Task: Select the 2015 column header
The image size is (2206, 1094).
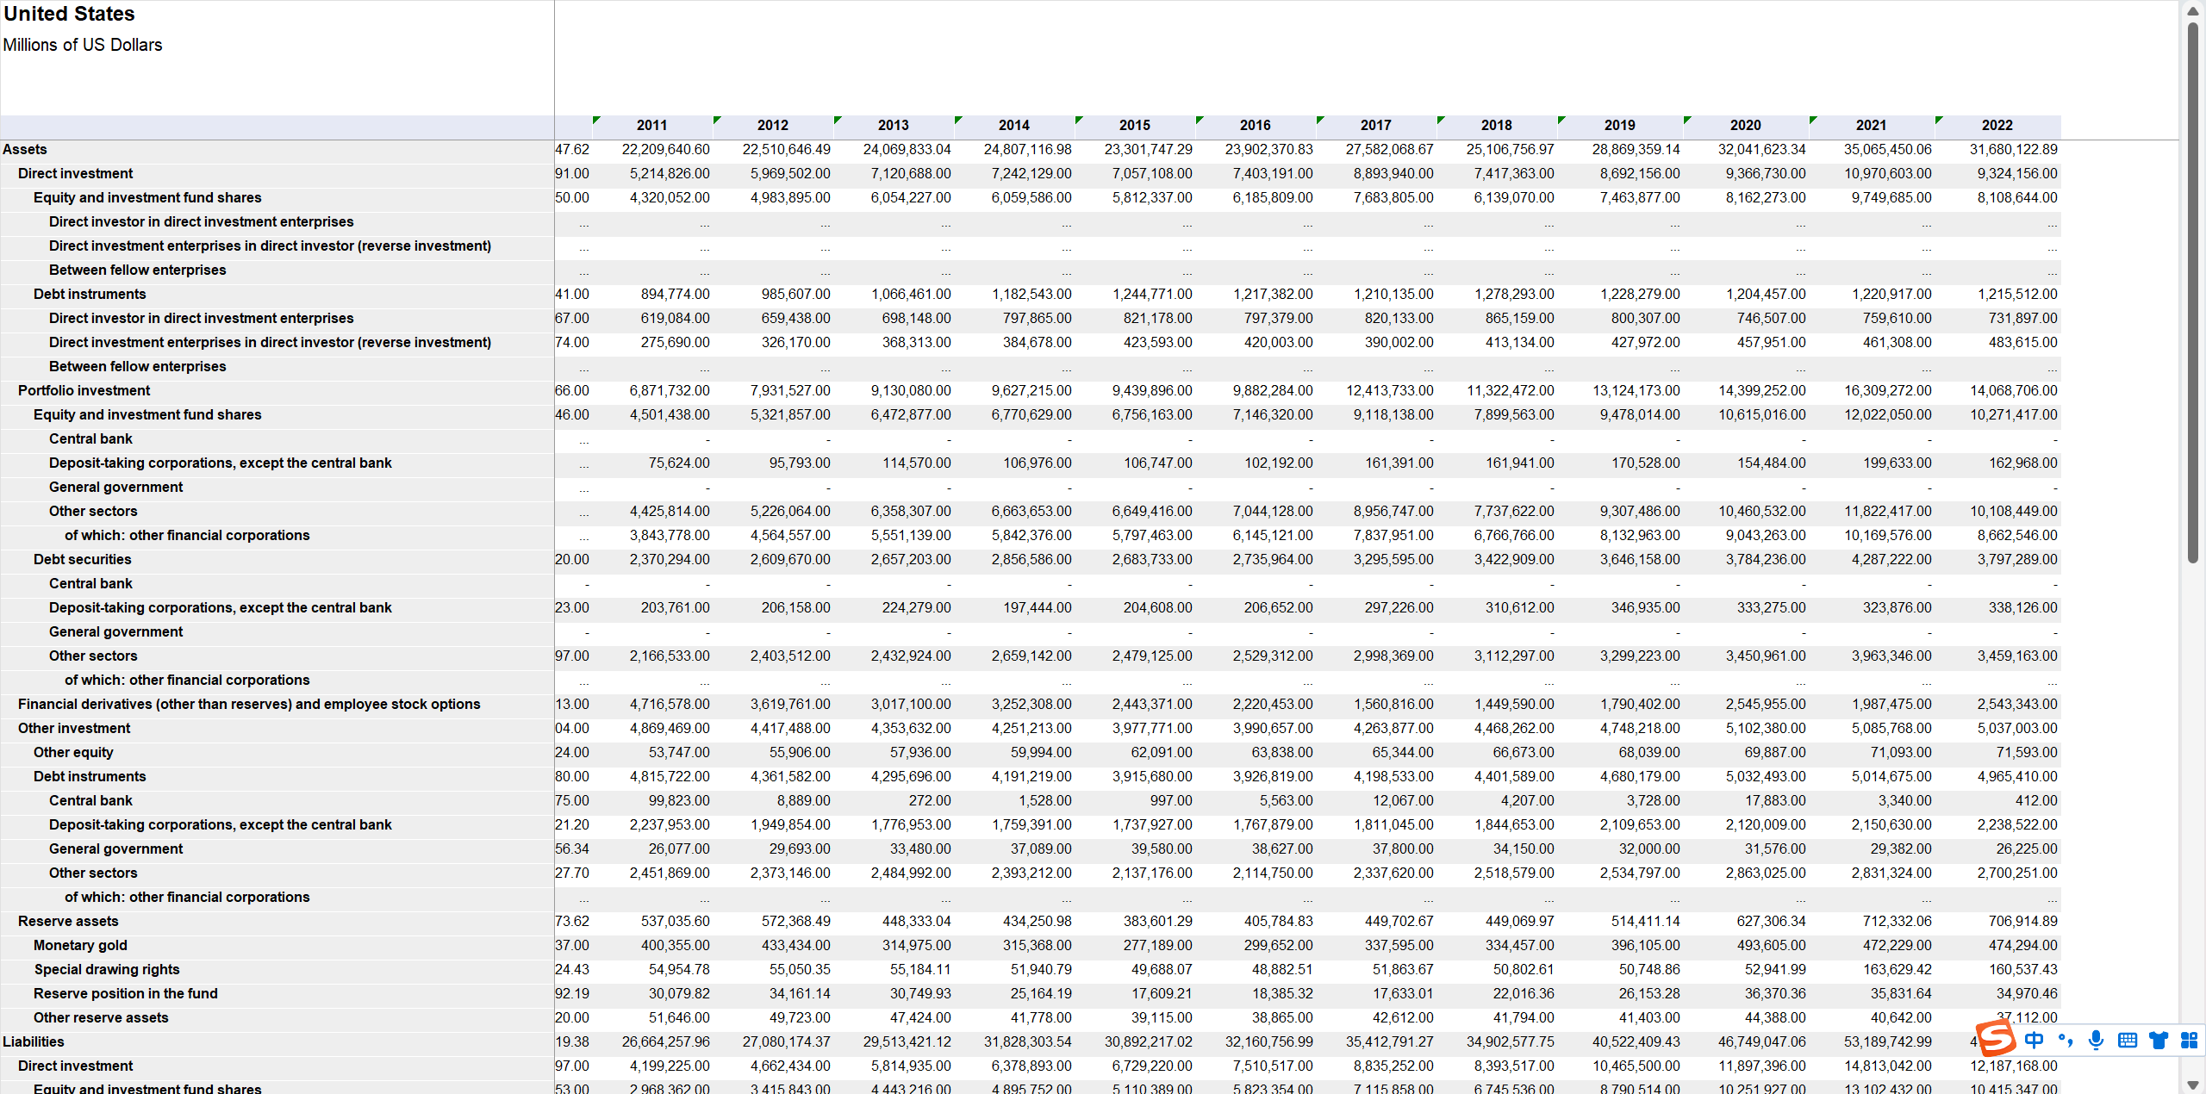Action: [1134, 126]
